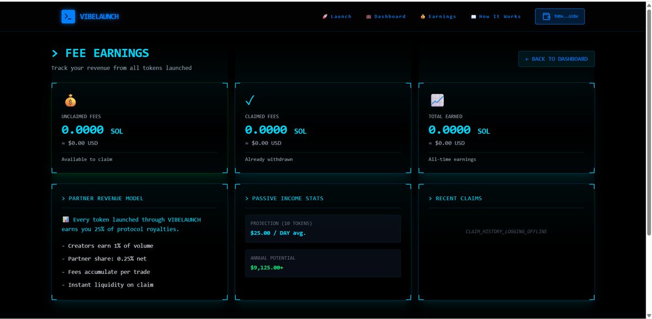Click the Recent Claims heading
Screen dimensions: 652x319
pyautogui.click(x=455, y=198)
